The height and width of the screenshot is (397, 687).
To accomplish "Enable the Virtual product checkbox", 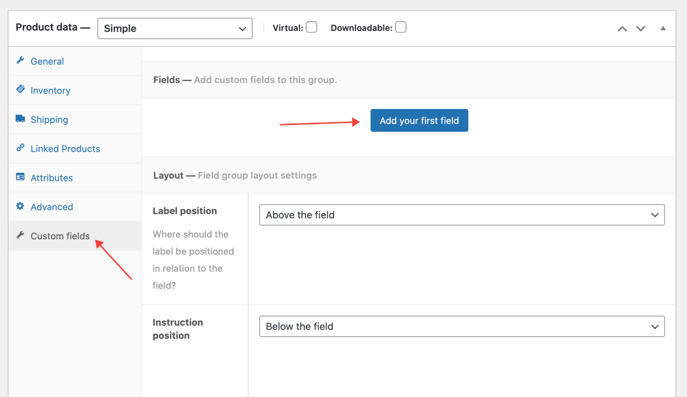I will point(311,27).
